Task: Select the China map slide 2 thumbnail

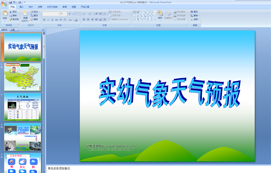Action: (x=23, y=77)
